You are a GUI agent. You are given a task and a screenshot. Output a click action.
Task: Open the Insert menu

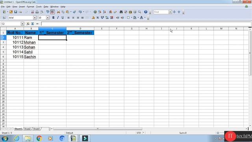[x=22, y=7]
